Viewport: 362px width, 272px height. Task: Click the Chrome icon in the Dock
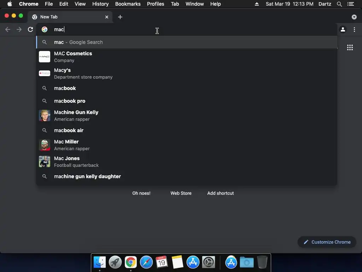(x=131, y=262)
